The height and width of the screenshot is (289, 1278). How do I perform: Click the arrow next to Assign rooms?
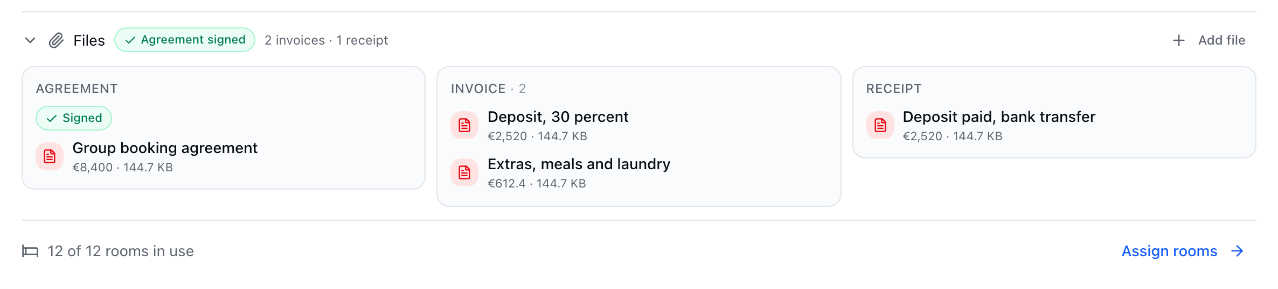point(1238,251)
